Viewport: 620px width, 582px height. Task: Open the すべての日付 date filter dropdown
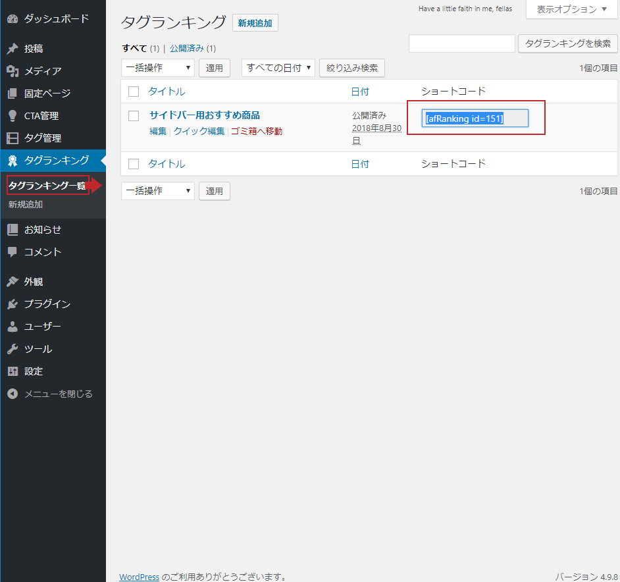pos(278,68)
